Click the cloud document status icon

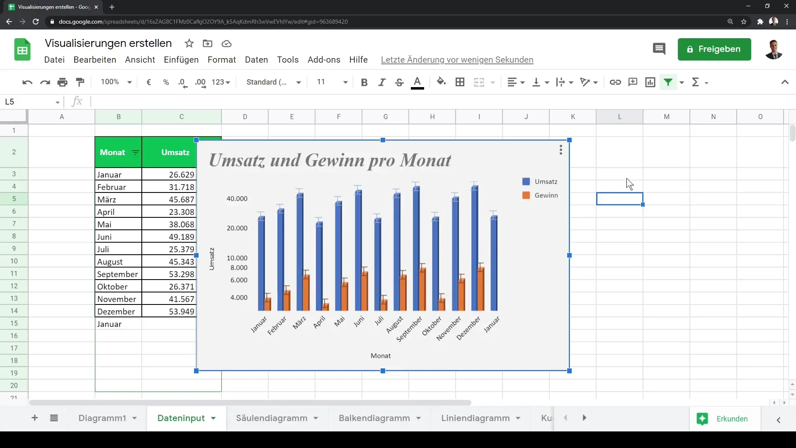(226, 44)
